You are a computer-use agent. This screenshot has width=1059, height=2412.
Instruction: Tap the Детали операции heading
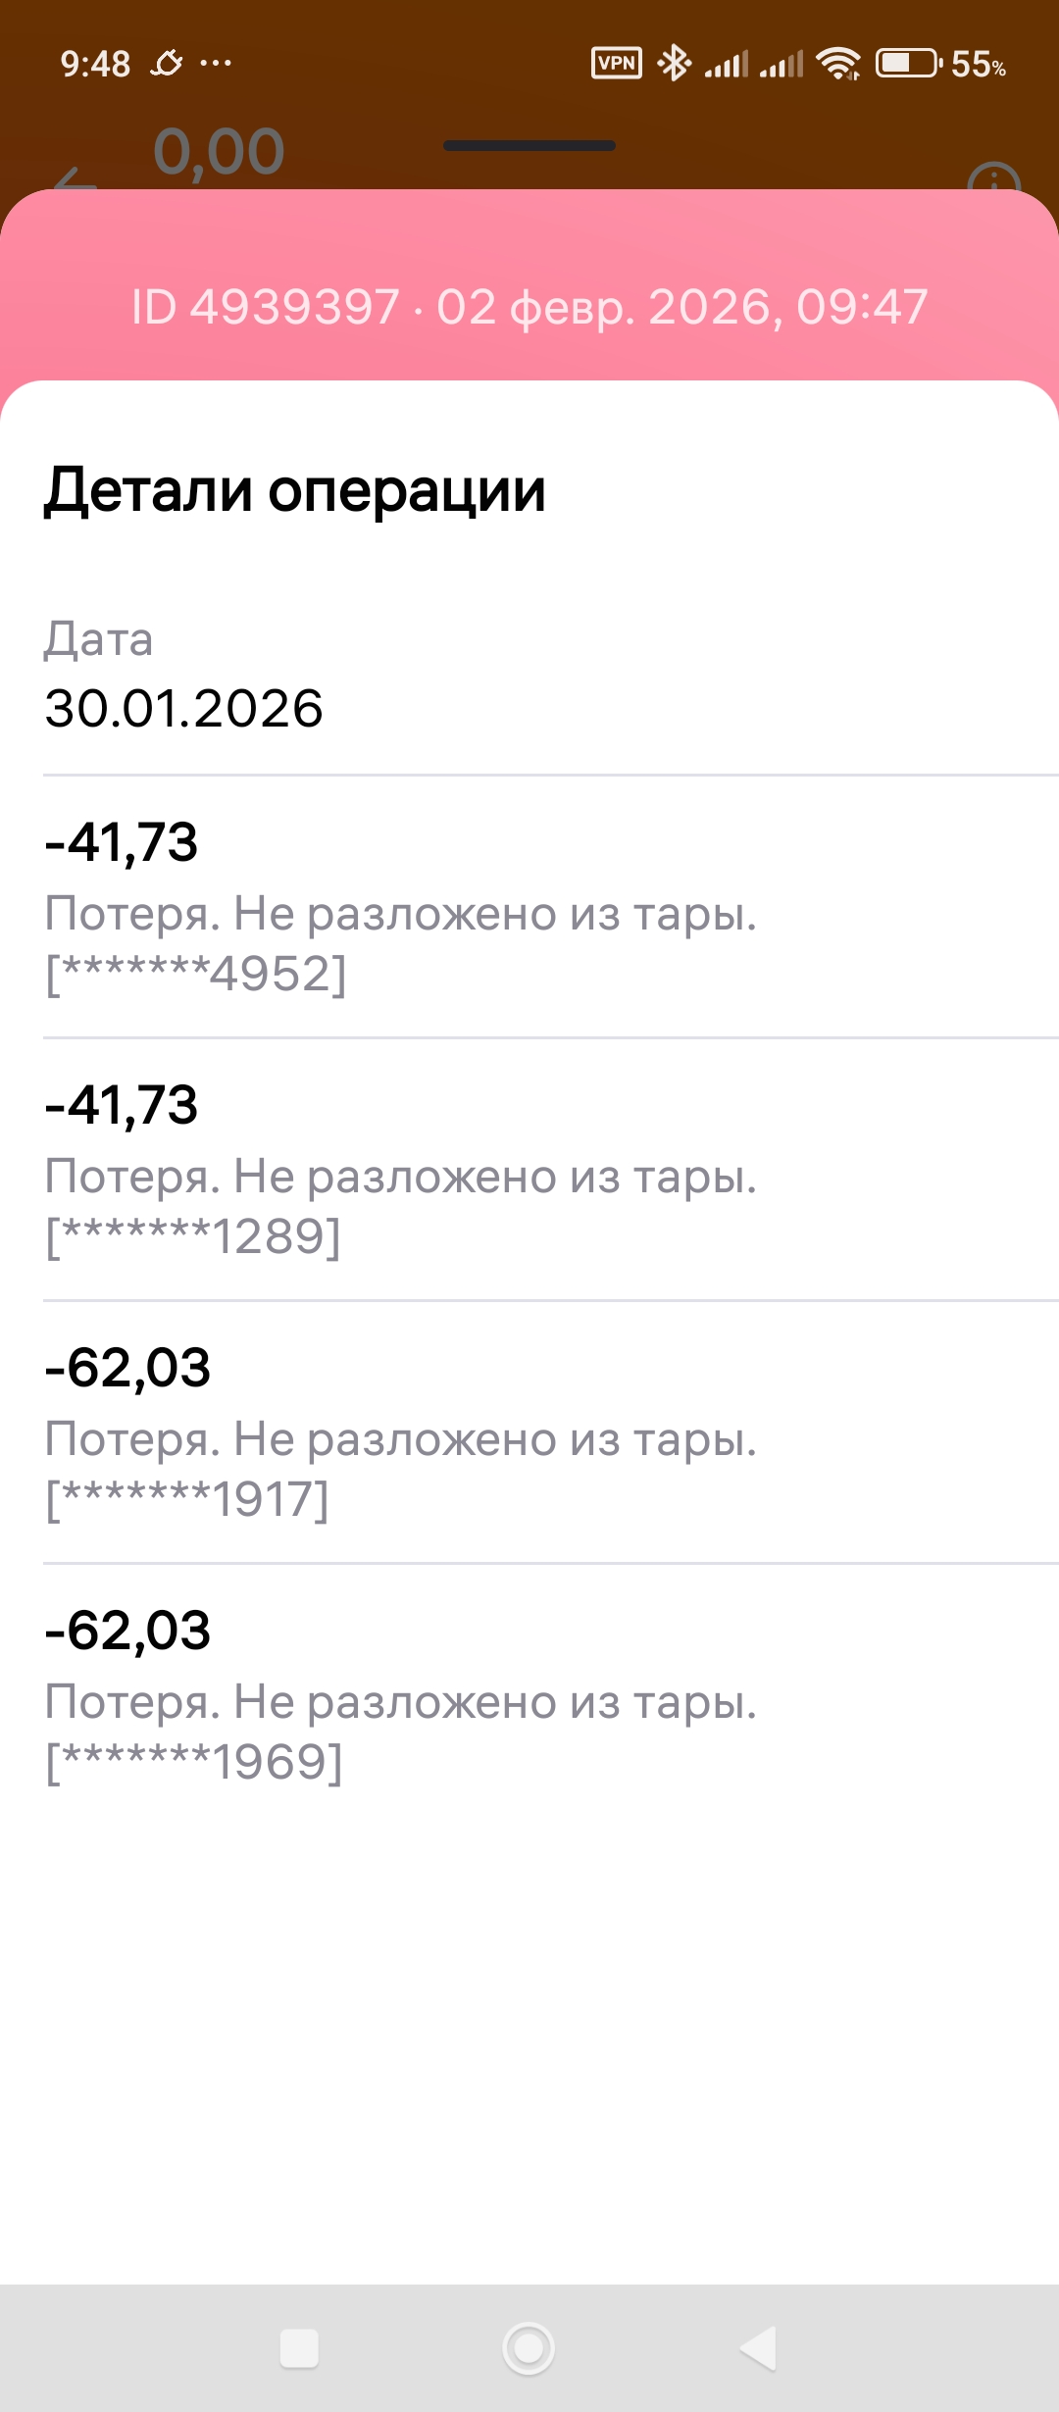294,490
